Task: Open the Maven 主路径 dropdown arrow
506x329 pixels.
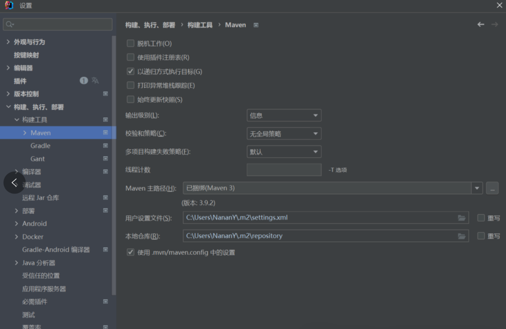Action: (477, 188)
